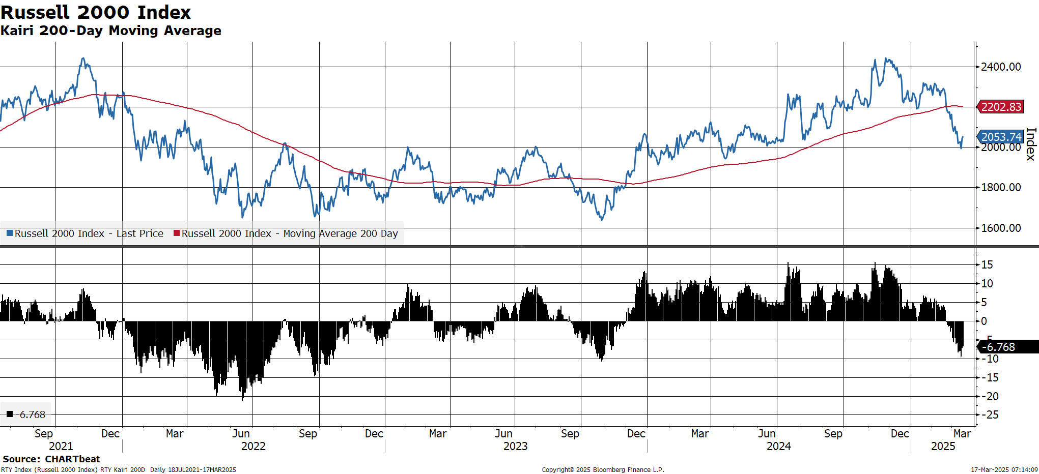Click the year 2021 axis label
The width and height of the screenshot is (1039, 474).
click(x=61, y=446)
